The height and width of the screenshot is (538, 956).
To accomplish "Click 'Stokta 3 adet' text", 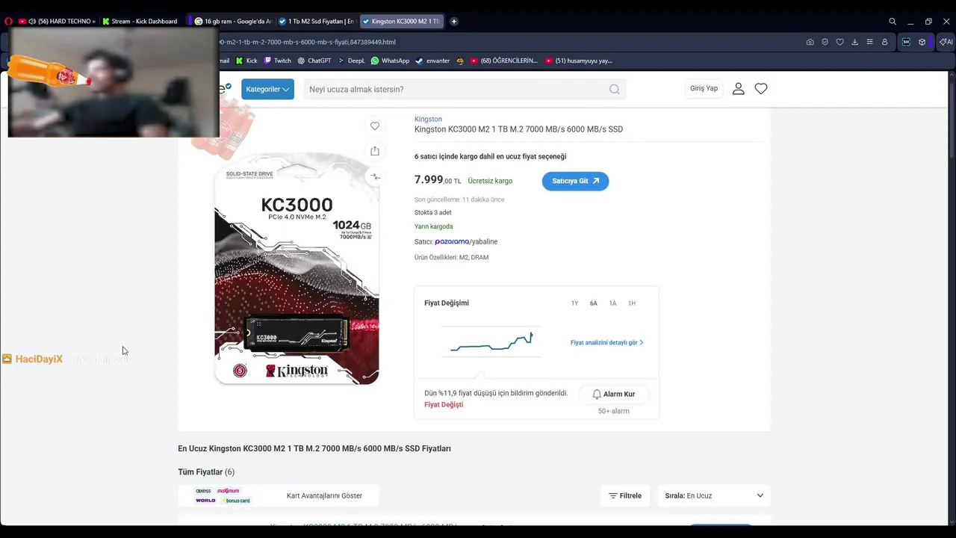I will (433, 212).
